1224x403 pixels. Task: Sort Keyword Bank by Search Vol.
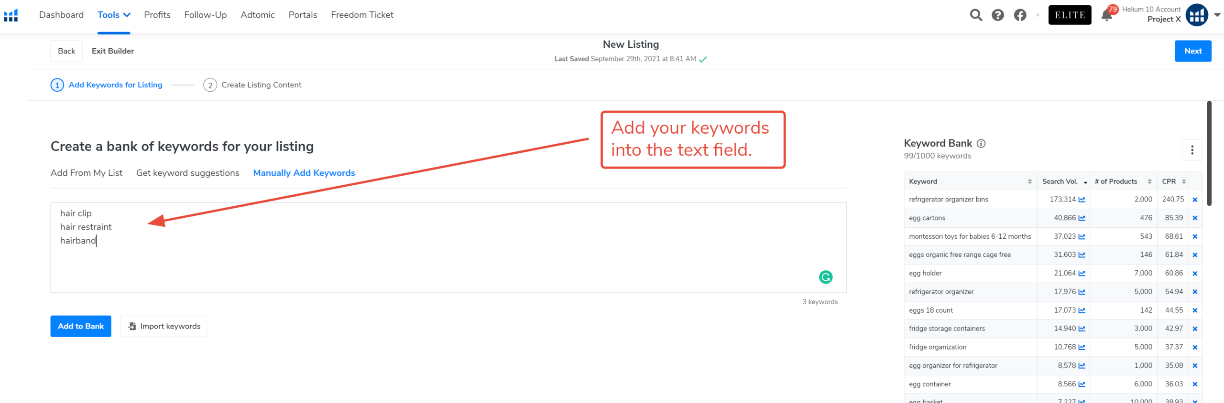pos(1064,181)
